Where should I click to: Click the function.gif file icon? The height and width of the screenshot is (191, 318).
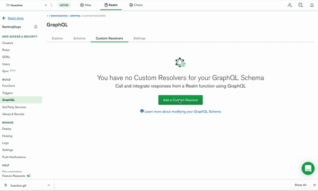[5, 185]
